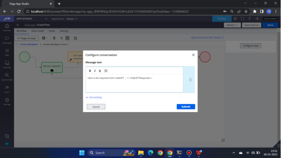Image resolution: width=281 pixels, height=158 pixels.
Task: Open Case types in left sidebar
Action: (7, 40)
